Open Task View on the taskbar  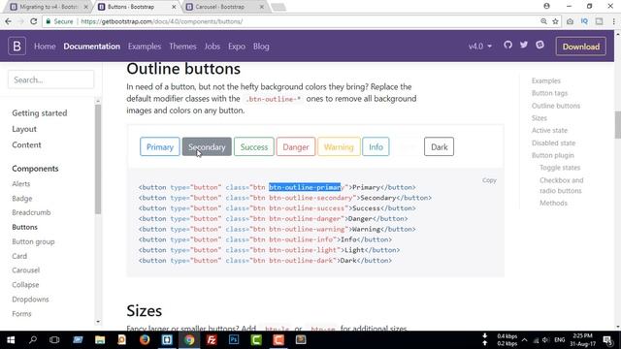click(54, 340)
